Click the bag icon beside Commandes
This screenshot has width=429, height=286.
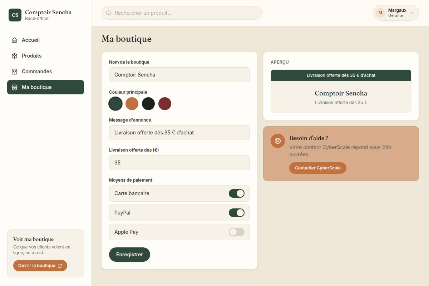tap(14, 71)
